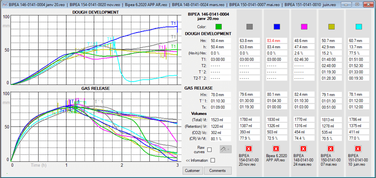376x178 pixels.
Task: Select the Tx value 00:51:00
Action: (331, 107)
